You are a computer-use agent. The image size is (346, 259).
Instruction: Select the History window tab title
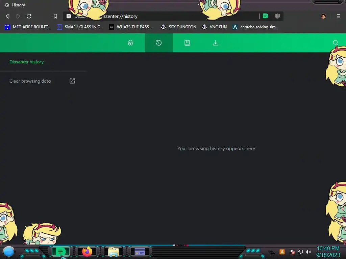coord(19,5)
